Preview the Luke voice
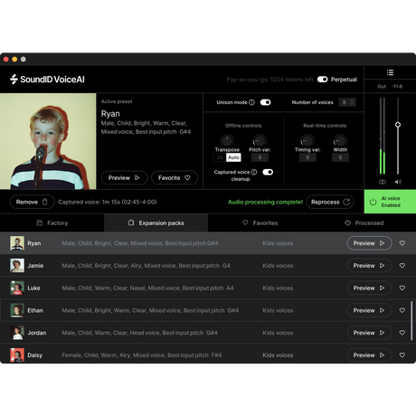Viewport: 416px width, 416px height. (369, 288)
